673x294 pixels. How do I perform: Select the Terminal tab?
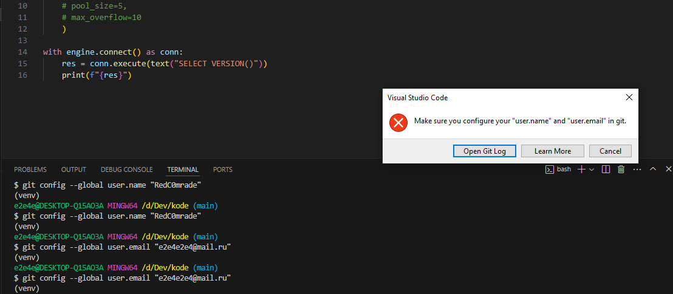click(x=183, y=169)
